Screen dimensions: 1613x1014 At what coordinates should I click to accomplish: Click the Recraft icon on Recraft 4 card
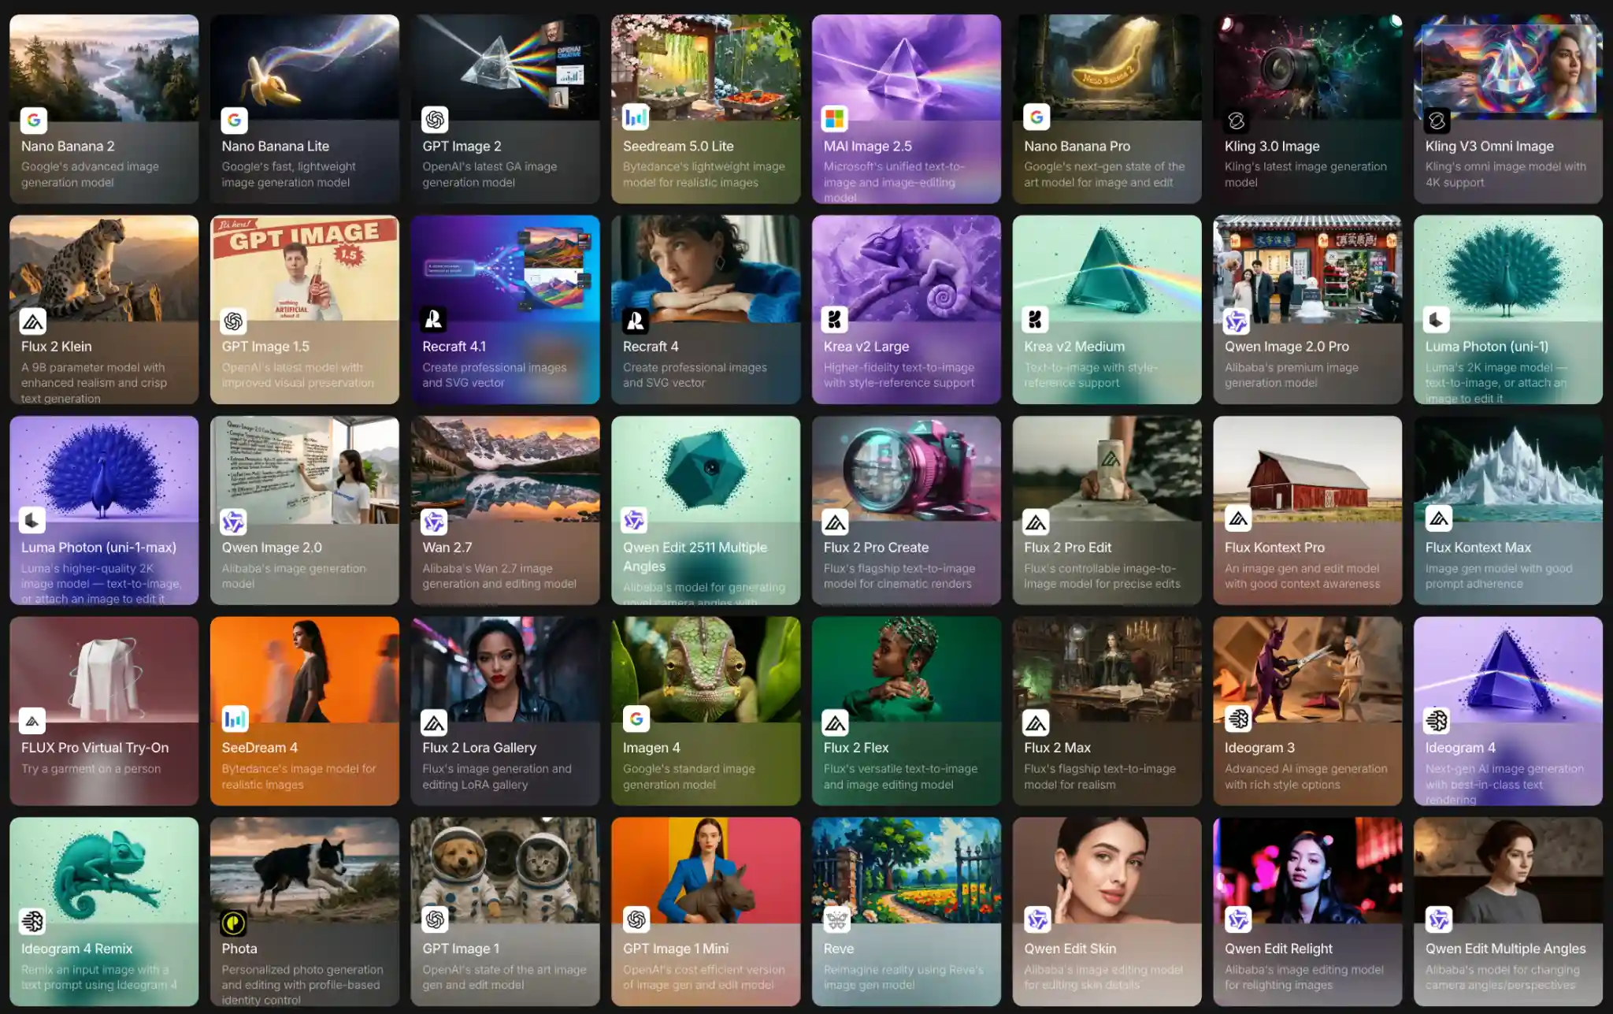click(636, 321)
